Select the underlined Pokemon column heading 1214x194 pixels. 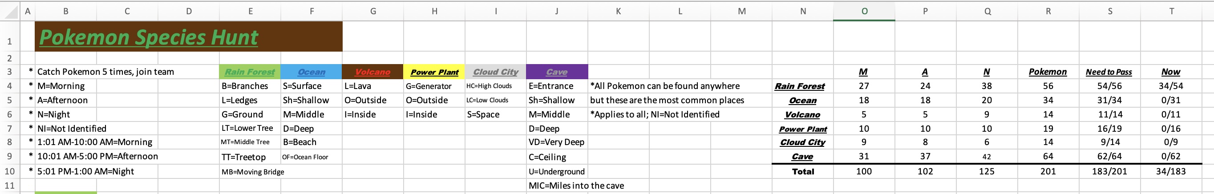point(1048,72)
